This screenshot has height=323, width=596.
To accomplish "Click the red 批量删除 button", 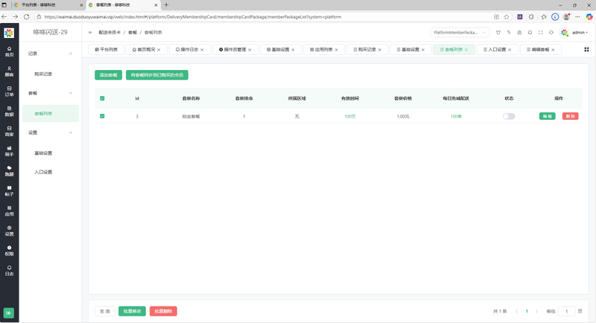I will [x=163, y=311].
